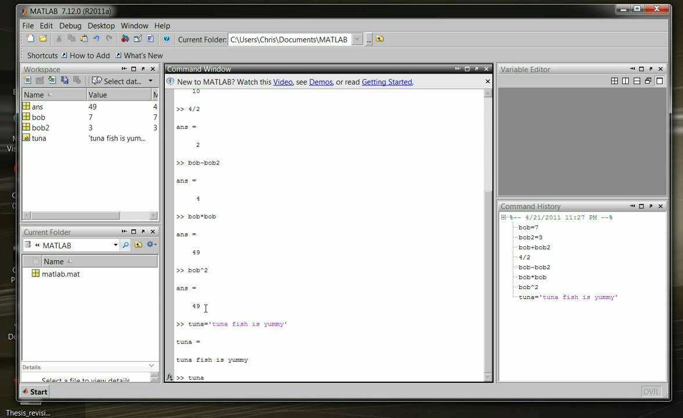Open the Edit menu
Screen dimensions: 683x418
tap(46, 26)
